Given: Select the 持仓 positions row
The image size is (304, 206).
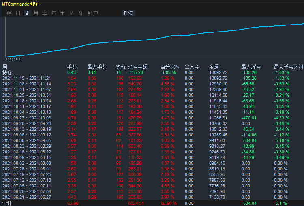Looking at the screenshot, I should (x=152, y=72).
